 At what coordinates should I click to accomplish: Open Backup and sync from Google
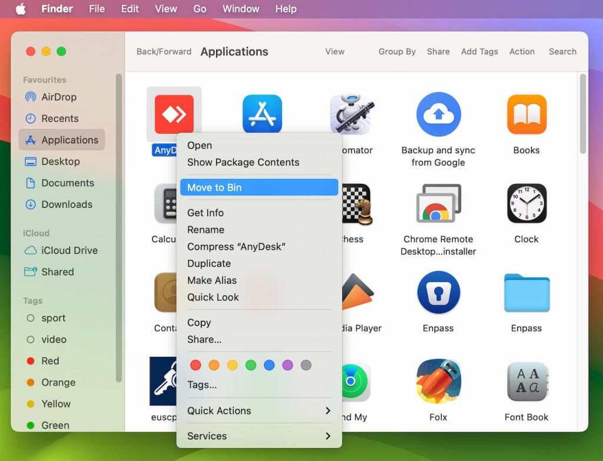438,114
